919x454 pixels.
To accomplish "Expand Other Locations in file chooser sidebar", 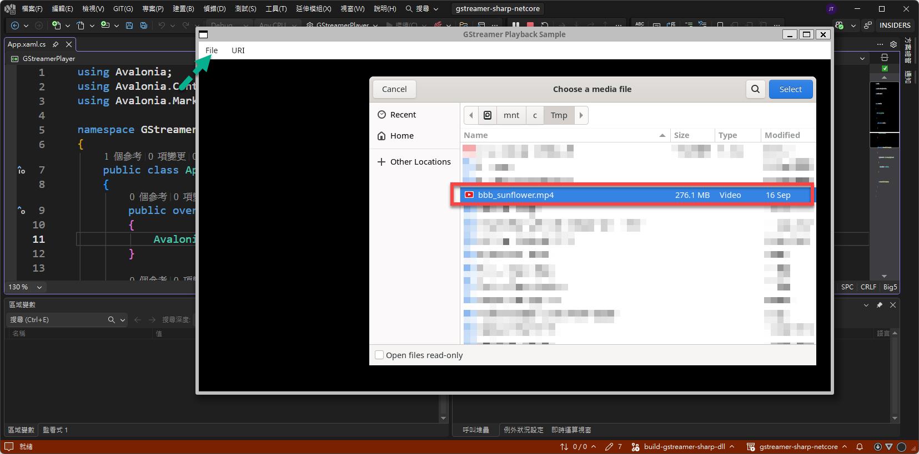I will [x=414, y=162].
